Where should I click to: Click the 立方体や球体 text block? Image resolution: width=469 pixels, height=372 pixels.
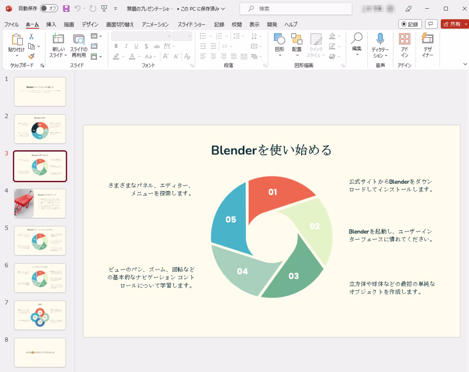[392, 288]
